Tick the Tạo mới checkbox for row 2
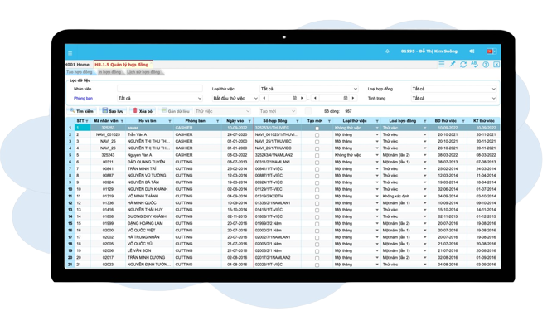 317,135
